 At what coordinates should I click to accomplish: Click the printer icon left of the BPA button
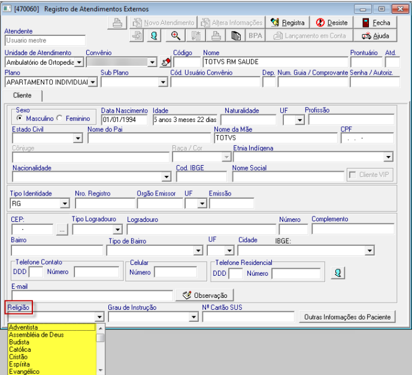216,36
